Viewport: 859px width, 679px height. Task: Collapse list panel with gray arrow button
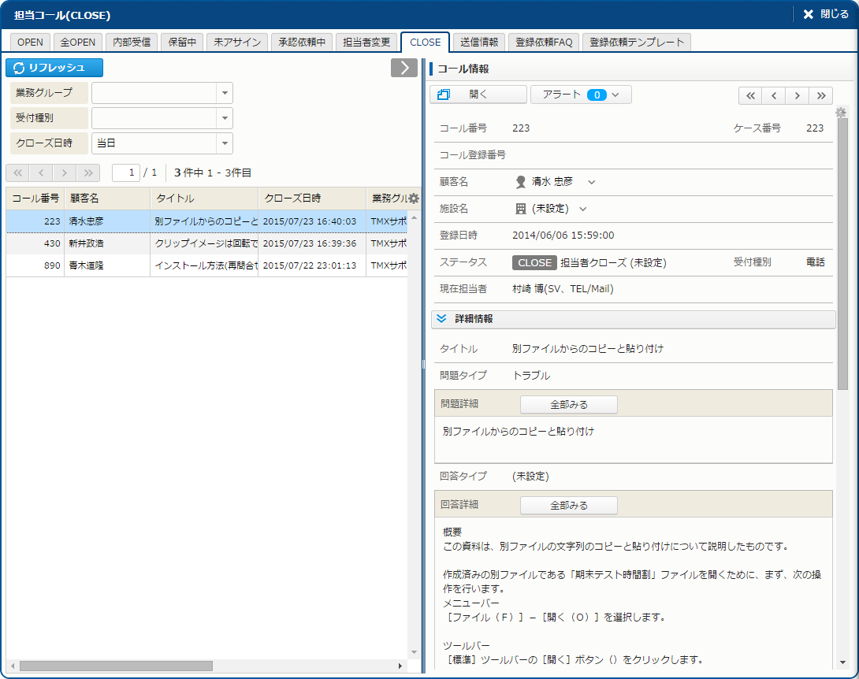point(403,68)
